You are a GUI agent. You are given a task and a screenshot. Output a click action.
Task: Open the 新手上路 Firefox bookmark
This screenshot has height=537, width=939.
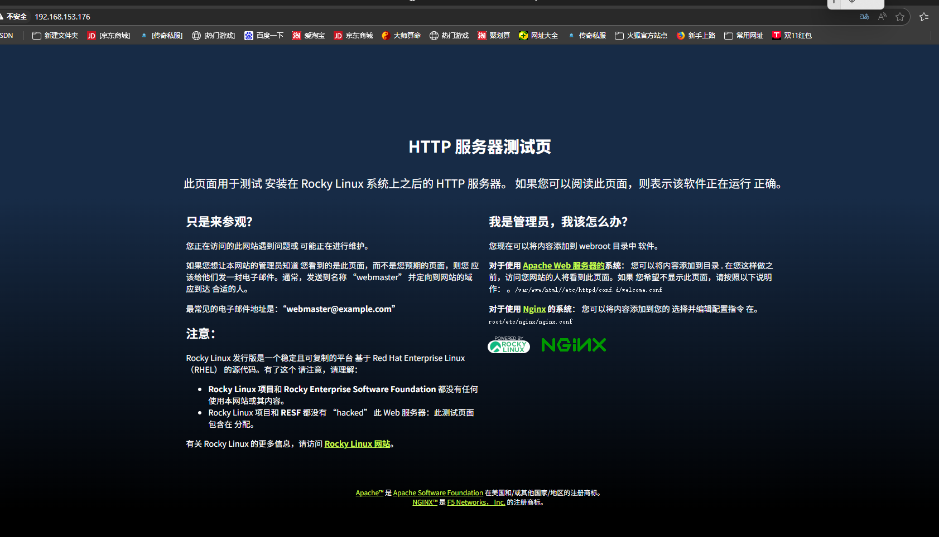[x=696, y=36]
